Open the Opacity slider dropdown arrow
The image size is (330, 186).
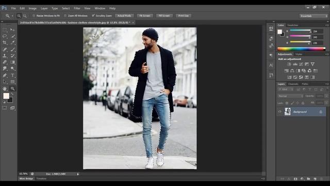click(326, 96)
